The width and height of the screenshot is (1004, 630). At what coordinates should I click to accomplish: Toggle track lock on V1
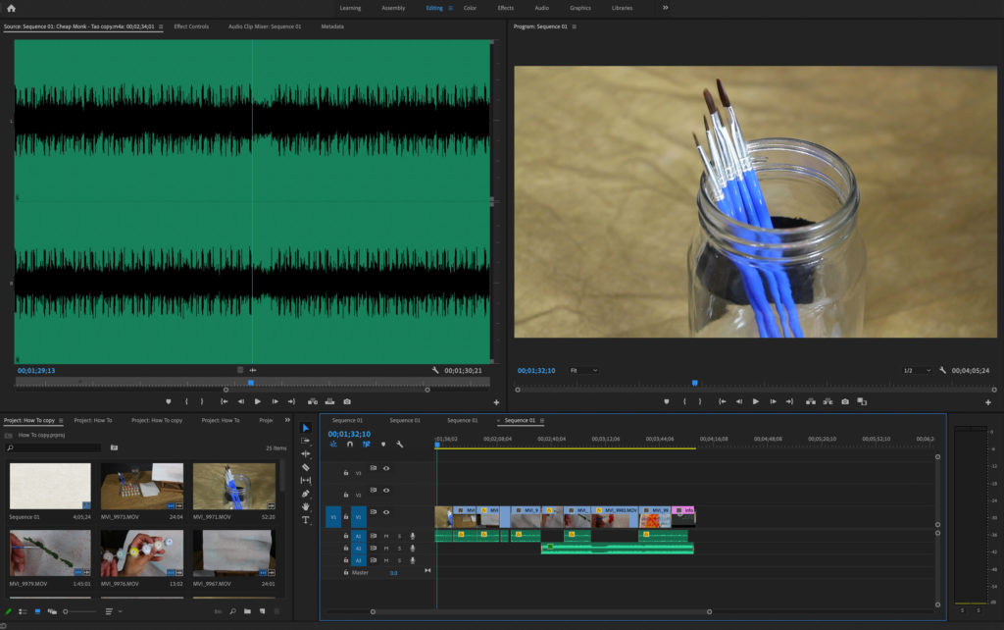tap(346, 516)
